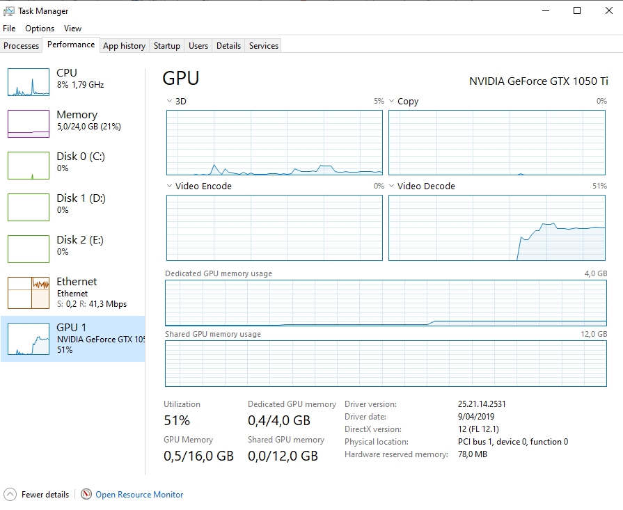This screenshot has width=623, height=510.
Task: Switch to the Startup tab
Action: point(167,46)
